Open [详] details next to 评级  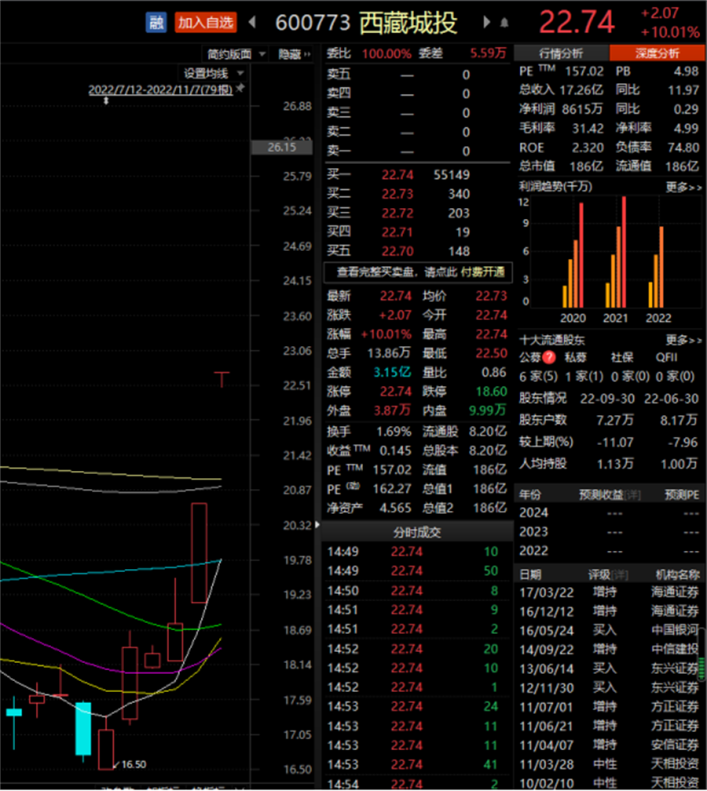[620, 574]
